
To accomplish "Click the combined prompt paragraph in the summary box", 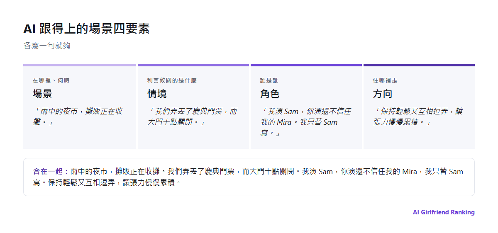I will pyautogui.click(x=248, y=177).
